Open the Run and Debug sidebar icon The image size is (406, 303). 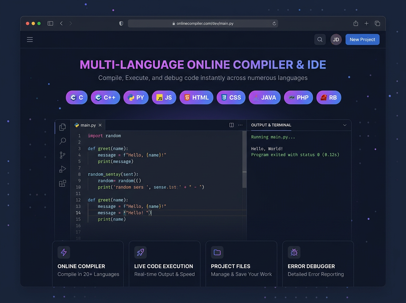coord(63,169)
